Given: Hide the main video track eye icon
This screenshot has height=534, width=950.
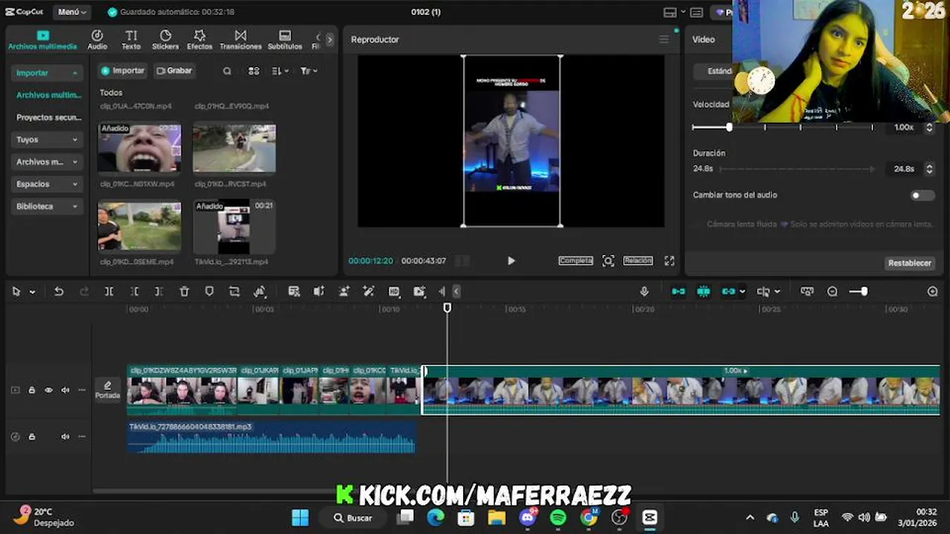Looking at the screenshot, I should (49, 390).
